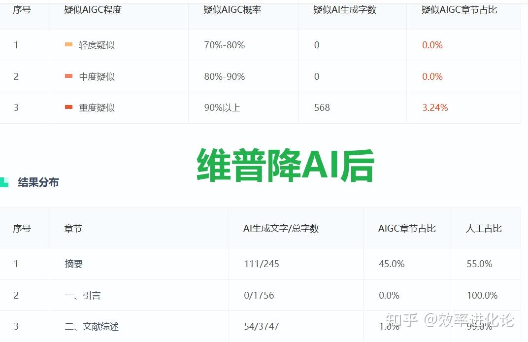Select the 摘要 chapter row

tap(260, 264)
